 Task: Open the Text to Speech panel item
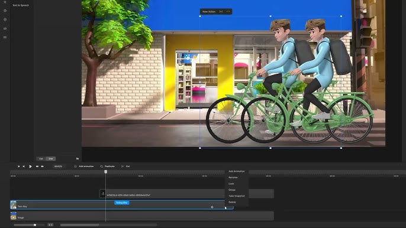click(21, 5)
